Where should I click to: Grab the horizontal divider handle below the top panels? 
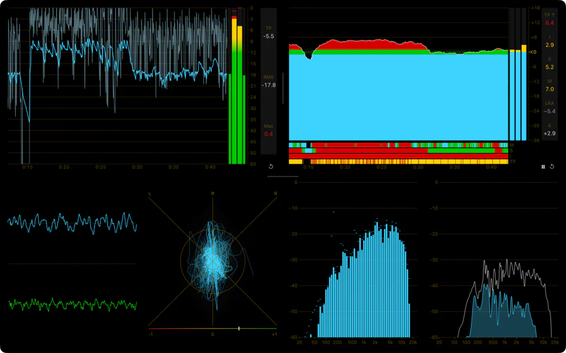pos(283,176)
